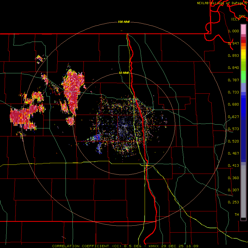Click the 0.840 scale value
248x248 pixels.
233,68
